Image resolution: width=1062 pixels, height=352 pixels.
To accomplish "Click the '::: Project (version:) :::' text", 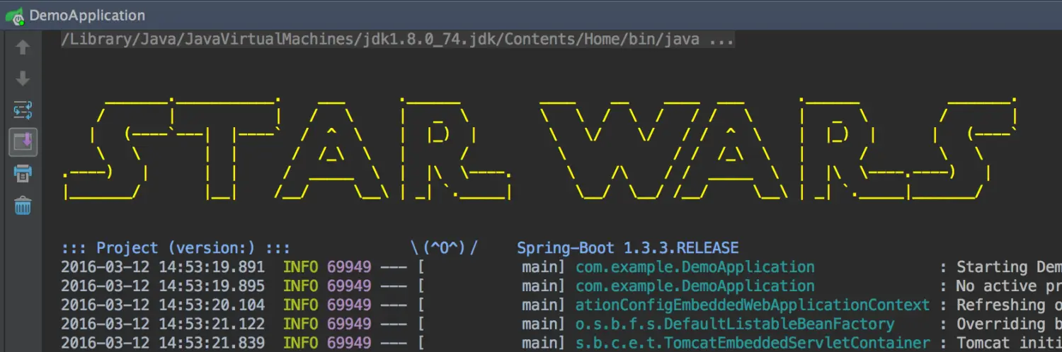I will click(176, 248).
